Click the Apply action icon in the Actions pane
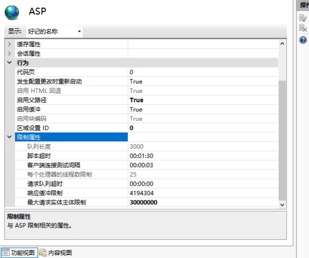Image resolution: width=309 pixels, height=258 pixels. pos(303,18)
